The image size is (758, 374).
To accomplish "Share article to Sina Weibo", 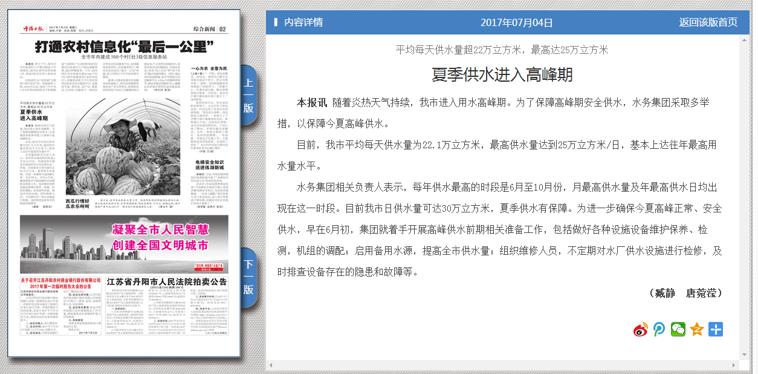I will point(640,329).
